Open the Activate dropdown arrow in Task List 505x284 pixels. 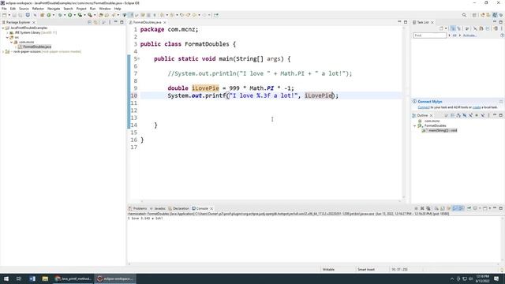coord(460,35)
